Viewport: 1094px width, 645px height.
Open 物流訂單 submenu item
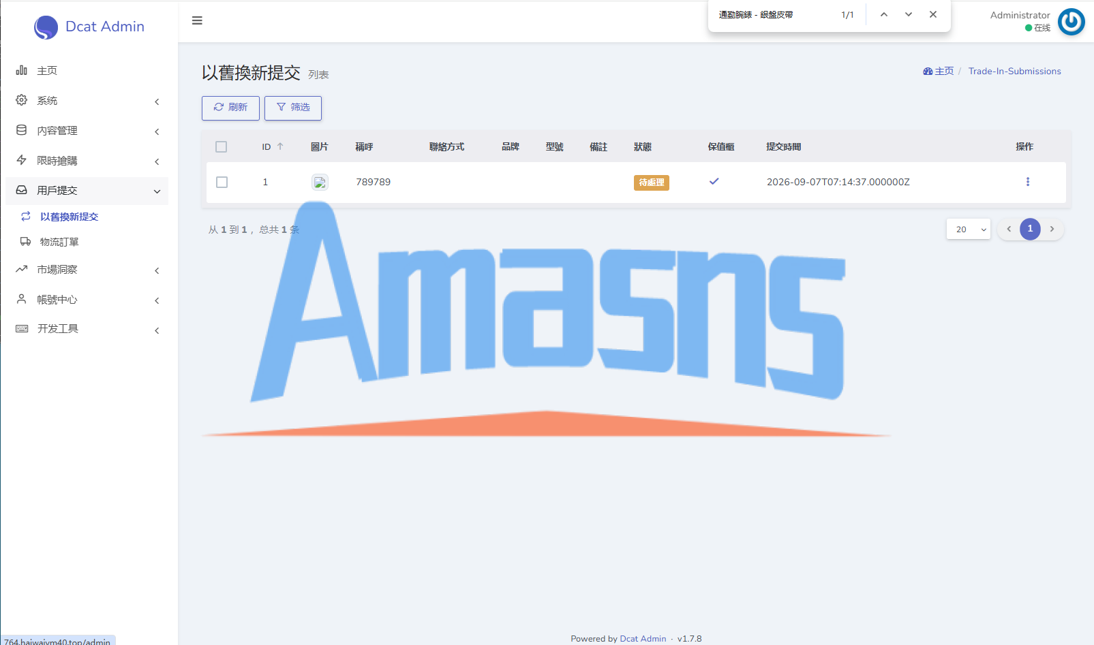pyautogui.click(x=59, y=242)
